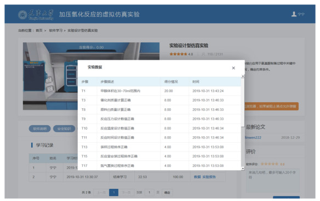Click the 实验设计型仿真实验 heading
This screenshot has width=320, height=201.
pos(188,46)
